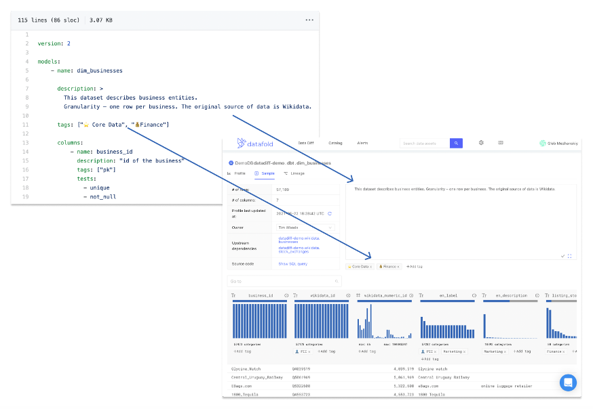Open the three-dots menu in code header
The width and height of the screenshot is (593, 409).
309,20
